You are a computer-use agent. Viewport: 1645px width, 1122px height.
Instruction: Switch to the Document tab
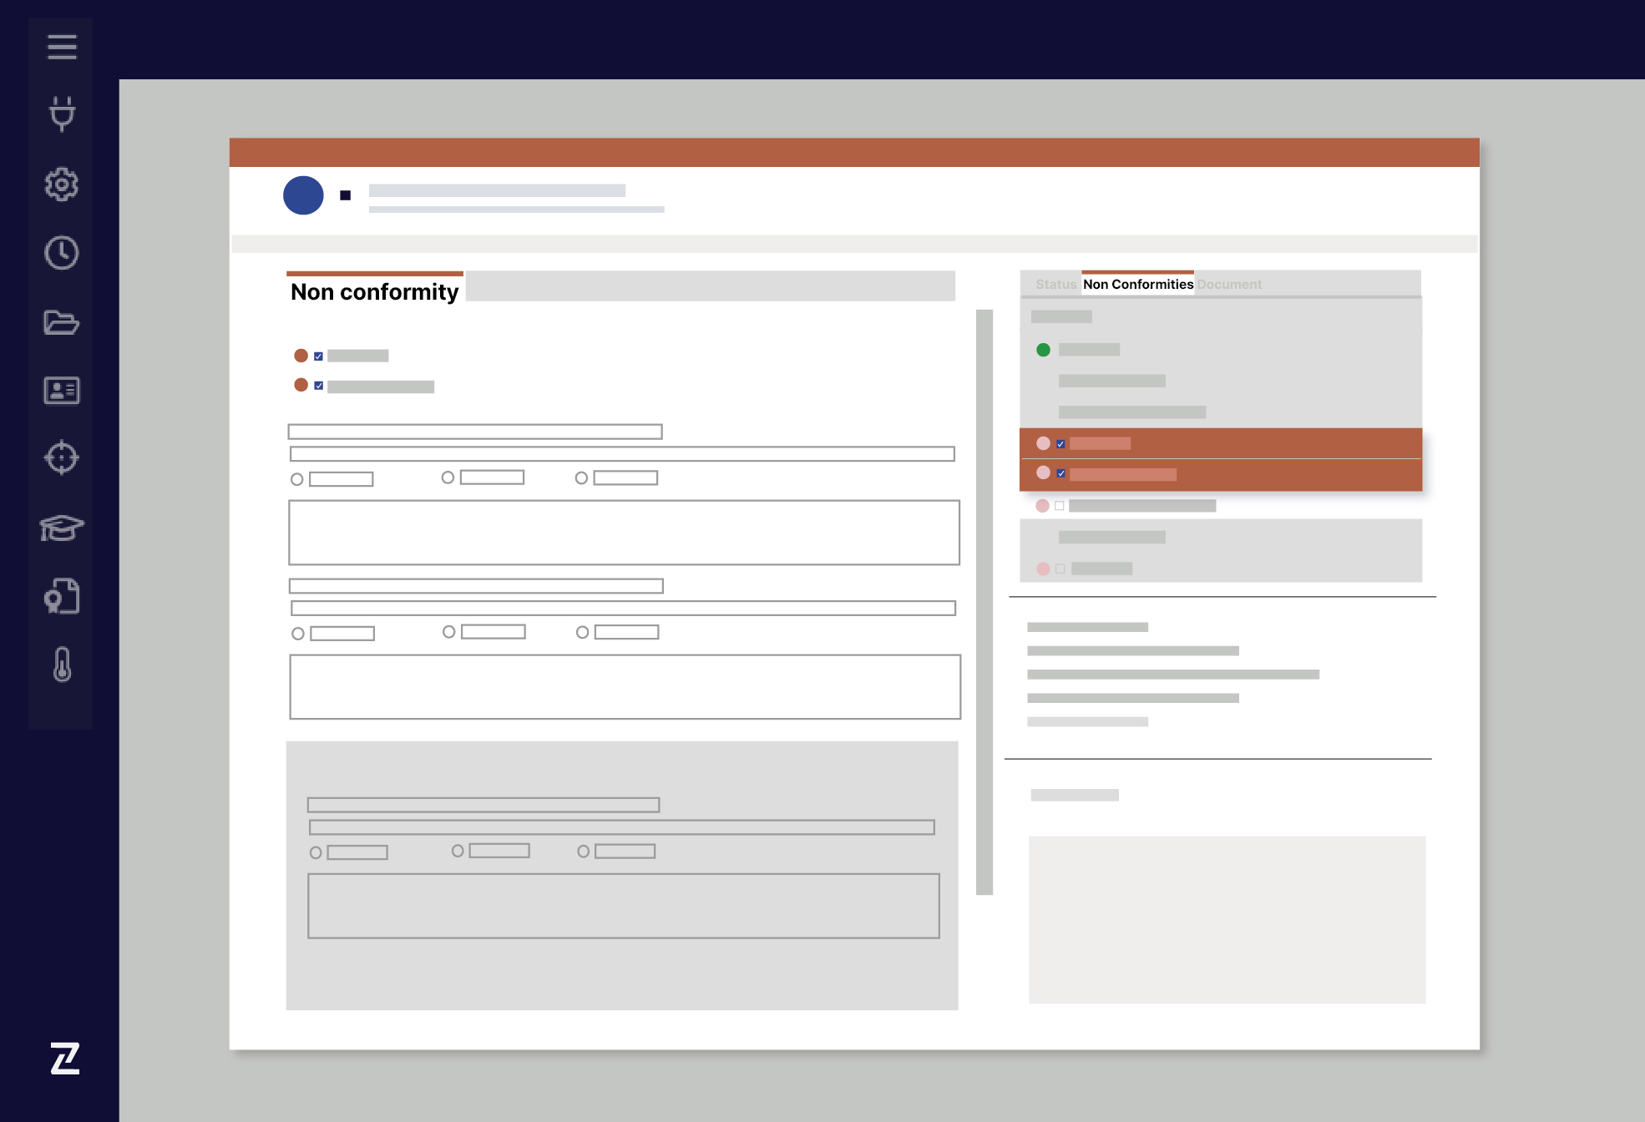(1229, 284)
